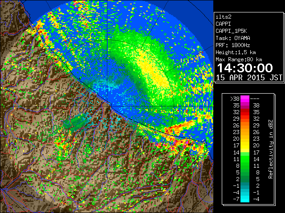Image resolution: width=285 pixels, height=213 pixels.
Task: Pick the bright green swatch beside left label 11
Action: pos(245,159)
